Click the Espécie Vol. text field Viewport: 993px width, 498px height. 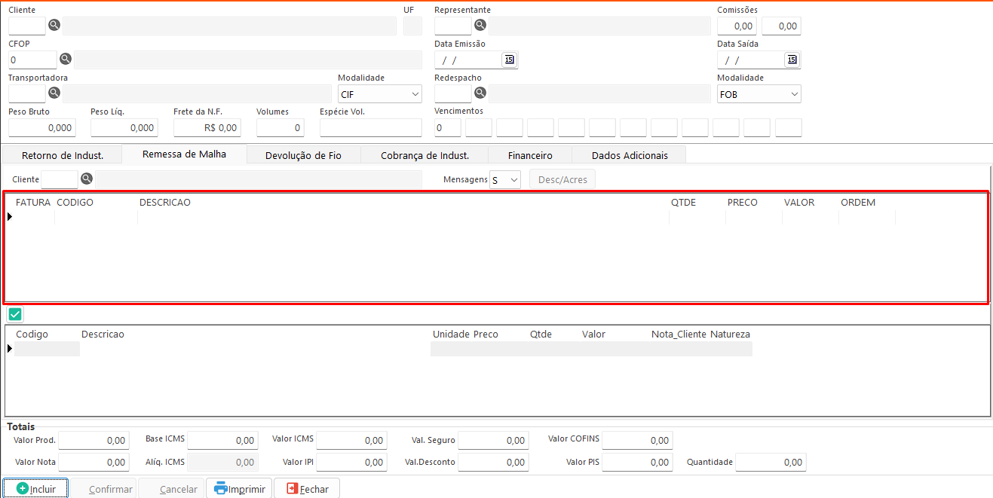(x=370, y=128)
